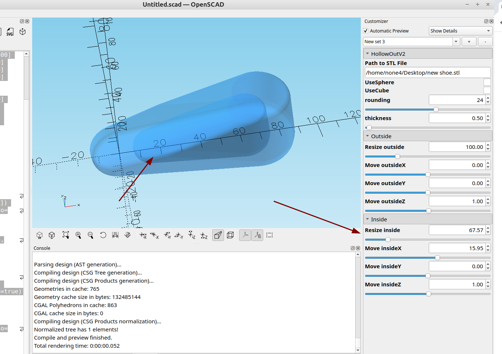Decrease Resize inside with down stepper

(x=488, y=232)
